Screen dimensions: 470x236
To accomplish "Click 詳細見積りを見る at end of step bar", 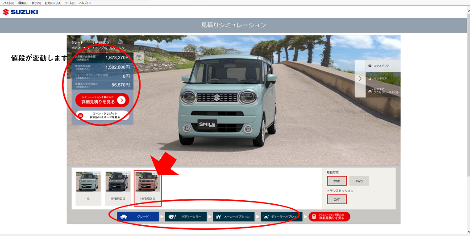I will click(329, 216).
